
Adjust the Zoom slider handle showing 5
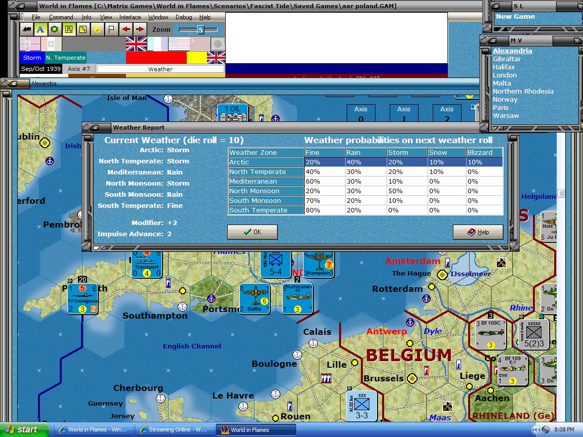(200, 30)
